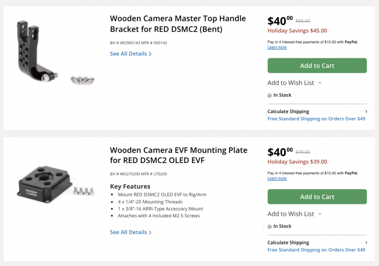Click Wooden Camera Master Top Handle Bracket title
This screenshot has height=266, width=379.
(178, 24)
